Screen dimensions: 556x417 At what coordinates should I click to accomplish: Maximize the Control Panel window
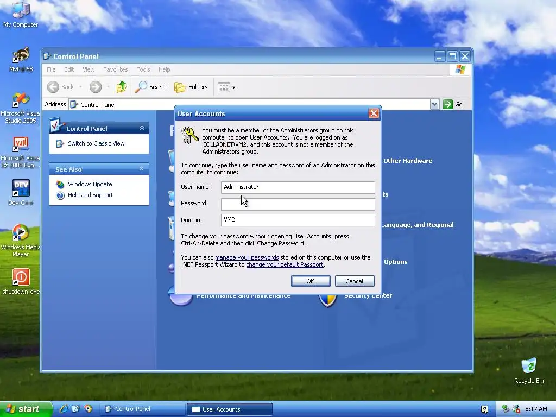click(x=452, y=56)
